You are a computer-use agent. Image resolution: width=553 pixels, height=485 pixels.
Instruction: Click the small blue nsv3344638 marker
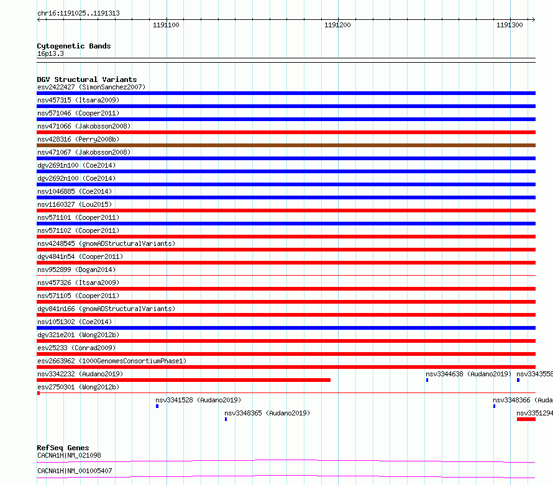(x=427, y=380)
